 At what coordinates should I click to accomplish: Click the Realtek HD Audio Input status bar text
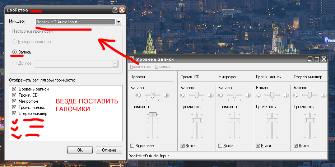tap(149, 156)
